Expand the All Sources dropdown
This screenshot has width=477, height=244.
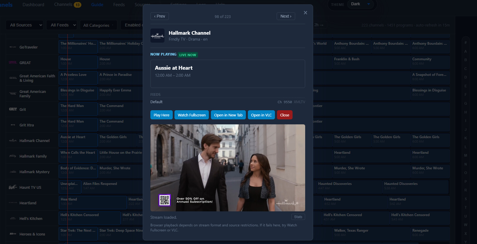pos(25,25)
